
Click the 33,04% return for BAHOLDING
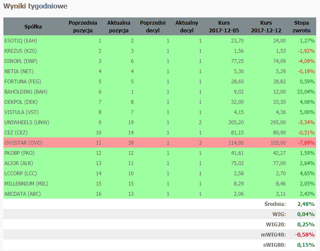[305, 92]
